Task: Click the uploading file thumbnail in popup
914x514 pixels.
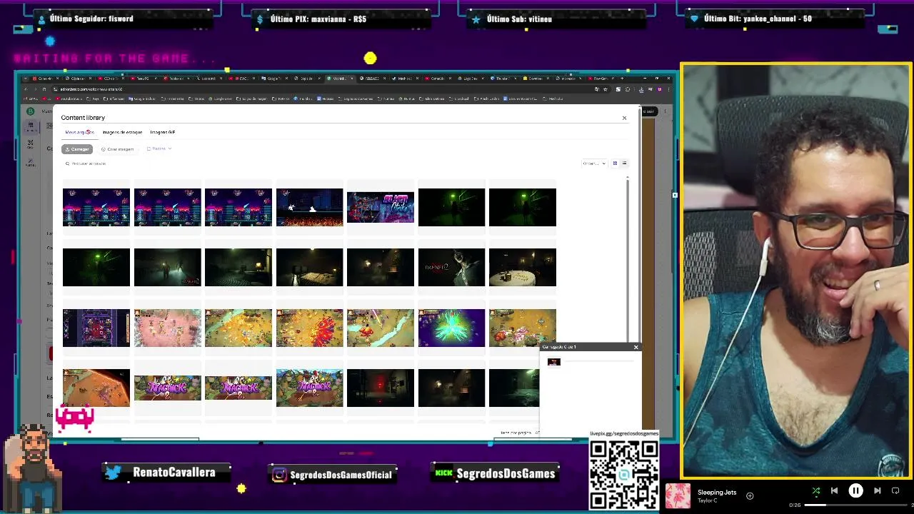Action: pos(553,362)
